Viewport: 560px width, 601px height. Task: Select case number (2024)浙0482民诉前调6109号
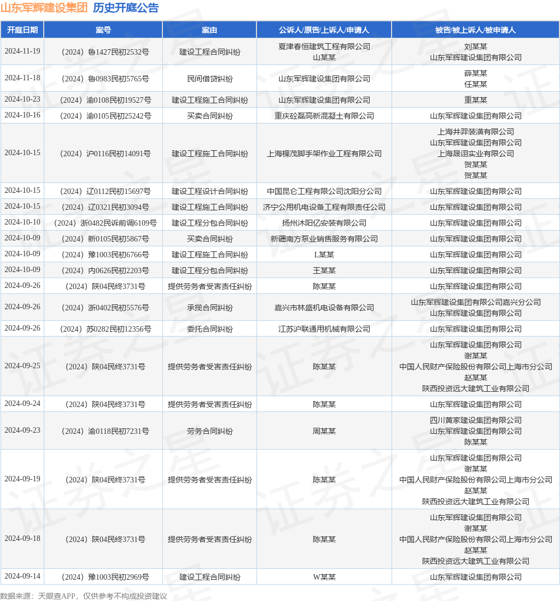105,223
